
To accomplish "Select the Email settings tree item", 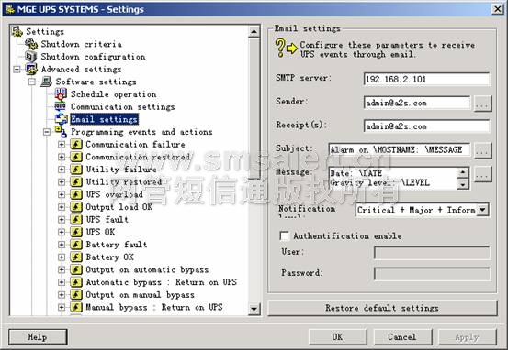I will point(105,119).
